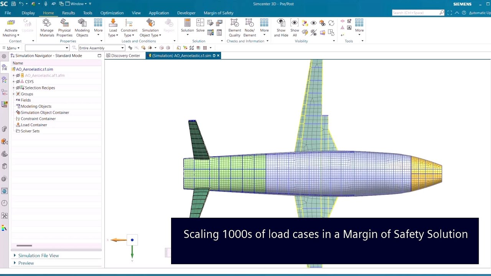
Task: Select the Modeling Objects tree item
Action: point(36,107)
